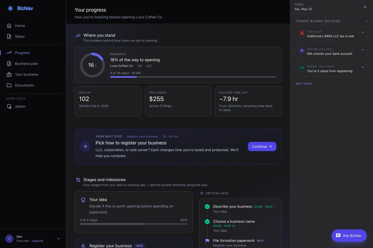Click the Your idea stage card title
Image resolution: width=373 pixels, height=248 pixels.
(98, 200)
